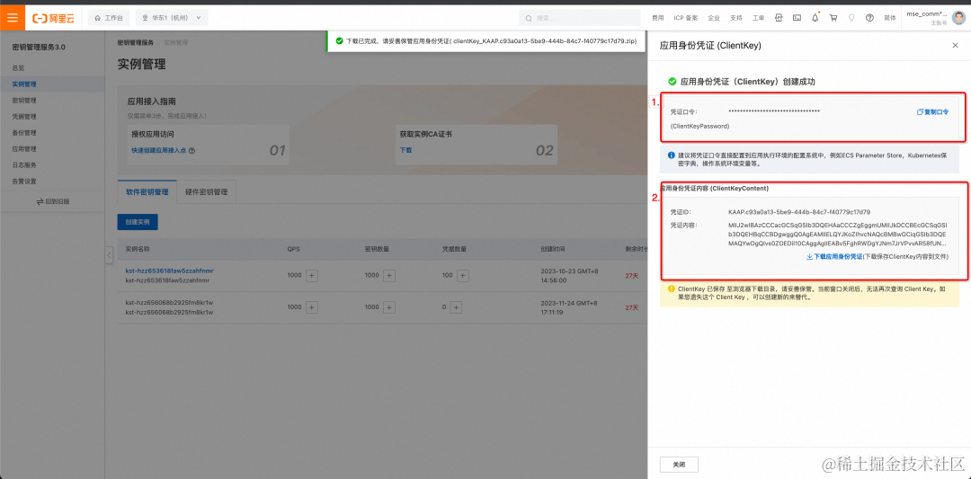Image resolution: width=971 pixels, height=479 pixels.
Task: Open instance kst-hzz653618faw5zzahfnmr link
Action: coord(170,271)
